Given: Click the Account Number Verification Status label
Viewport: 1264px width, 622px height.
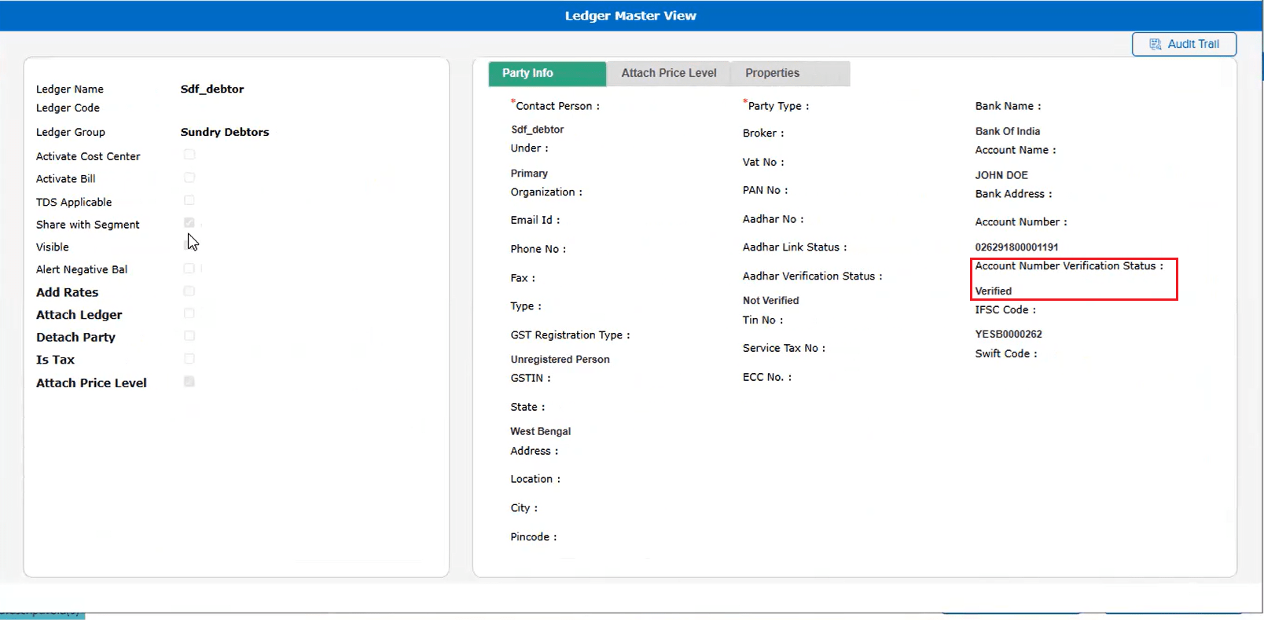Looking at the screenshot, I should click(1069, 266).
